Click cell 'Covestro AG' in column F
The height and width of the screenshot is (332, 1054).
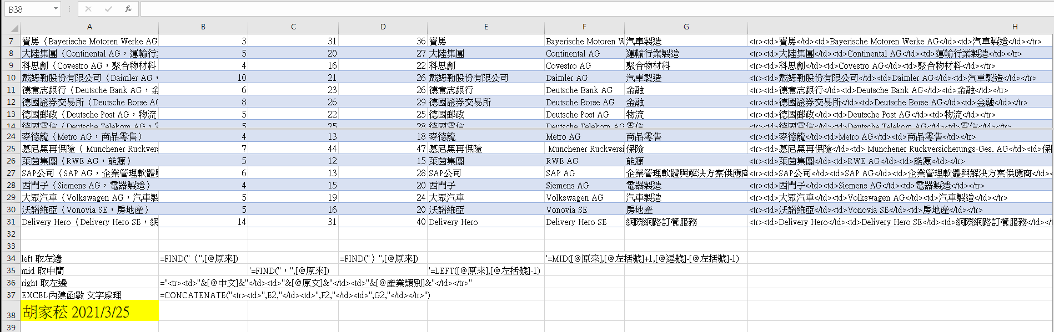click(x=584, y=65)
